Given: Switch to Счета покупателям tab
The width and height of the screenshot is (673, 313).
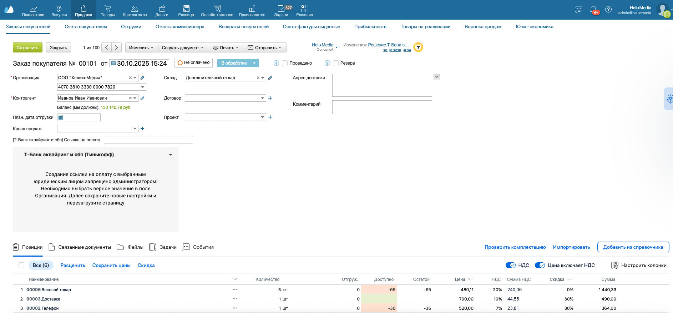Looking at the screenshot, I should [x=86, y=27].
